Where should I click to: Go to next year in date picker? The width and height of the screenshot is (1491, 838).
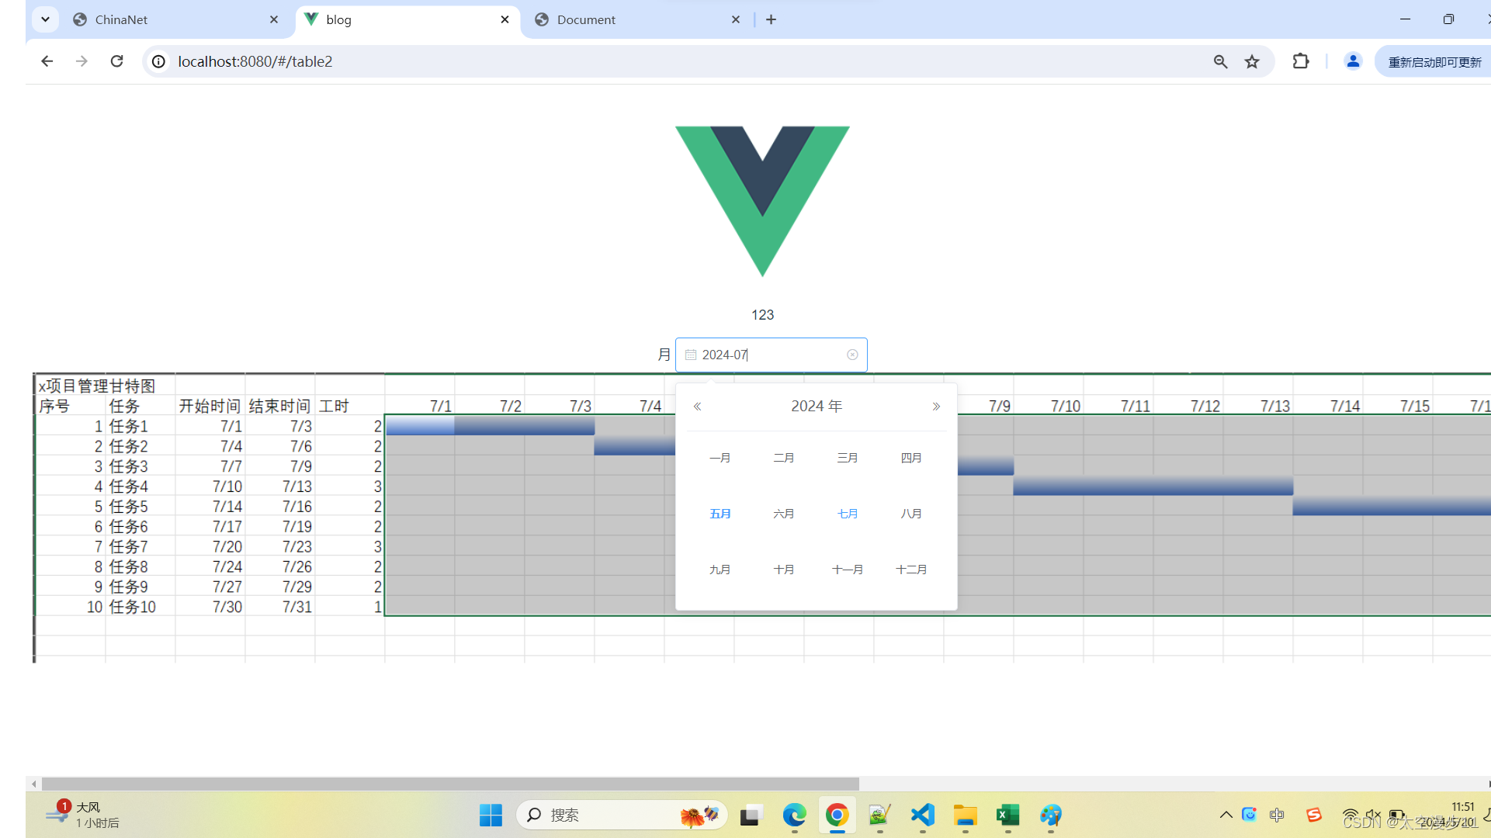click(936, 407)
